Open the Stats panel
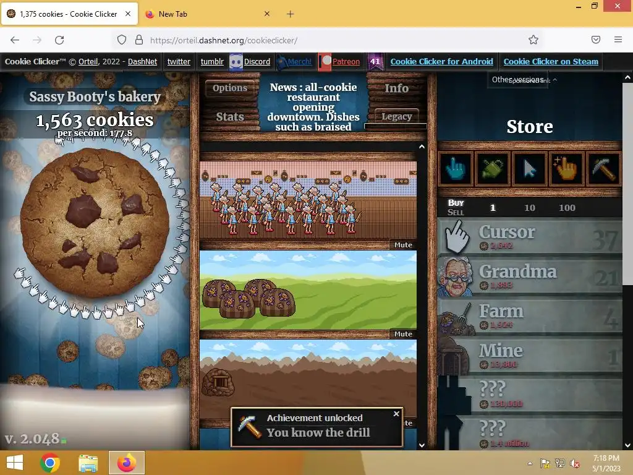This screenshot has width=633, height=475. 230,117
